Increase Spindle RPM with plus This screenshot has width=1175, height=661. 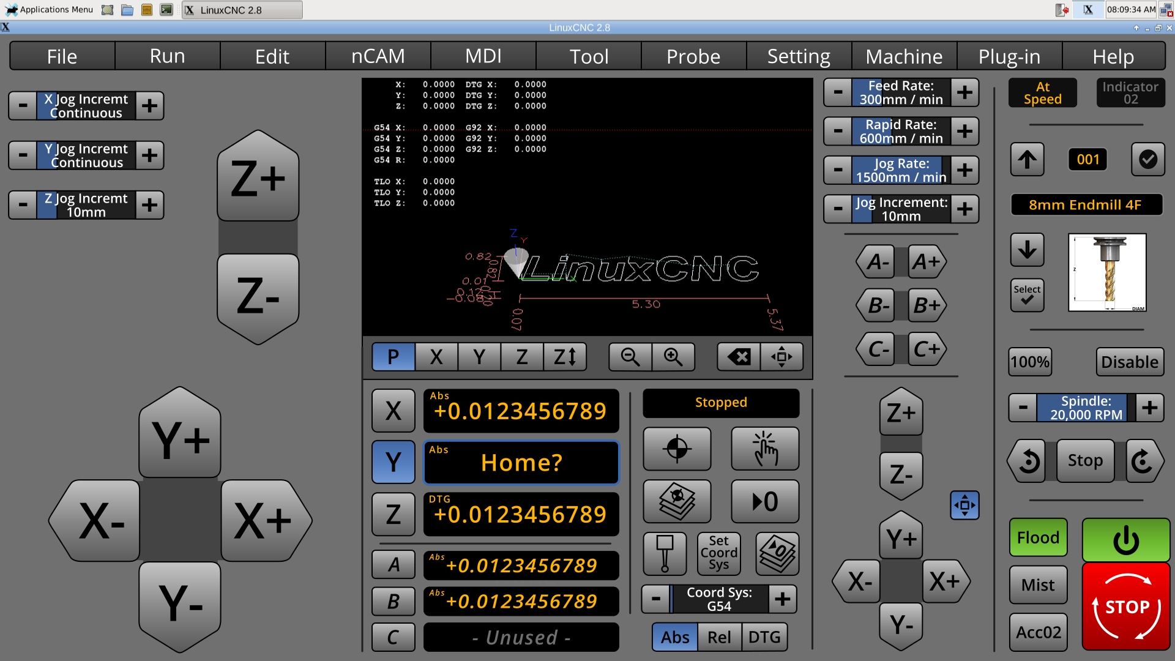(x=1150, y=408)
